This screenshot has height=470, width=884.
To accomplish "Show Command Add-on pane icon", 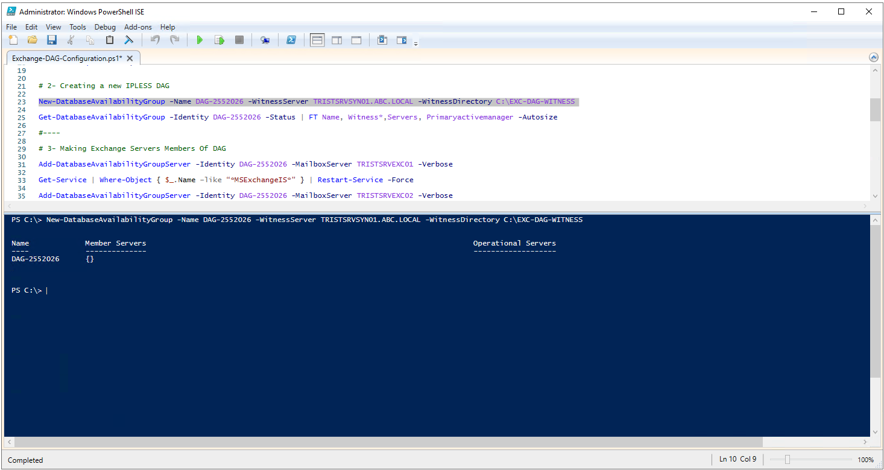I will tap(402, 40).
